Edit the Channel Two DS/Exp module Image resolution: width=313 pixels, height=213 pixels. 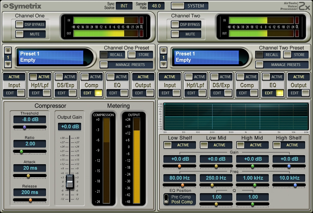point(221,93)
